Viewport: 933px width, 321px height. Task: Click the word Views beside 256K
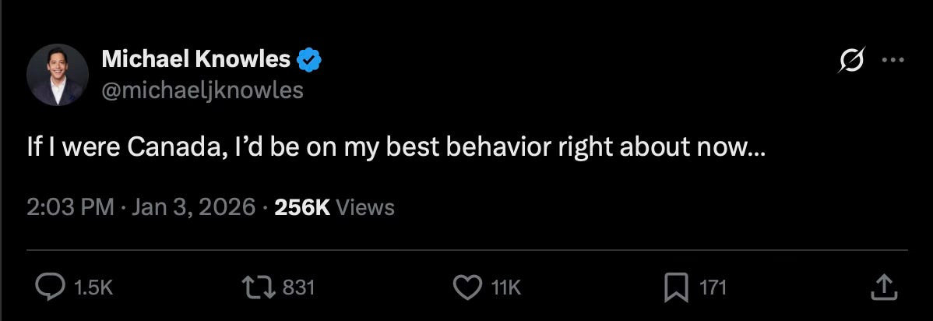click(x=366, y=207)
